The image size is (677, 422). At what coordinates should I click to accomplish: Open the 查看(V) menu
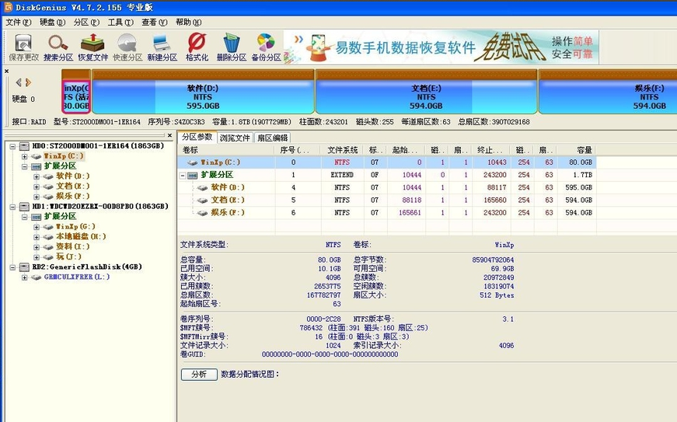click(x=155, y=22)
